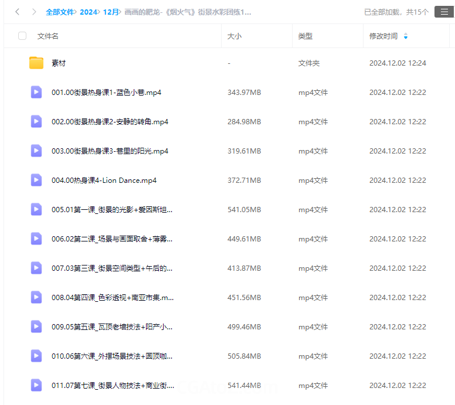Go to 全部文件 in breadcrumb
This screenshot has height=405, width=455.
(60, 12)
